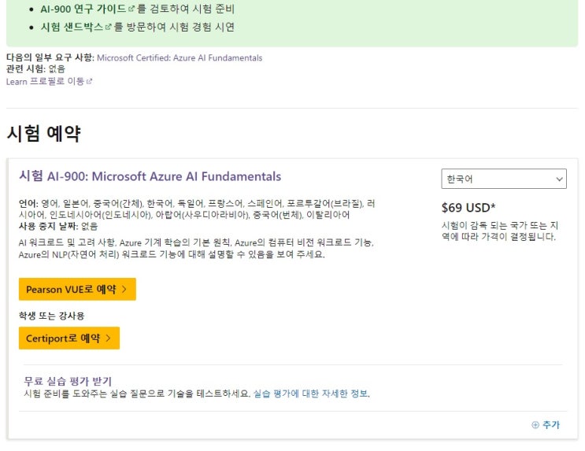Select the 언어: language list text
Screen dimensions: 585x451
[197, 209]
